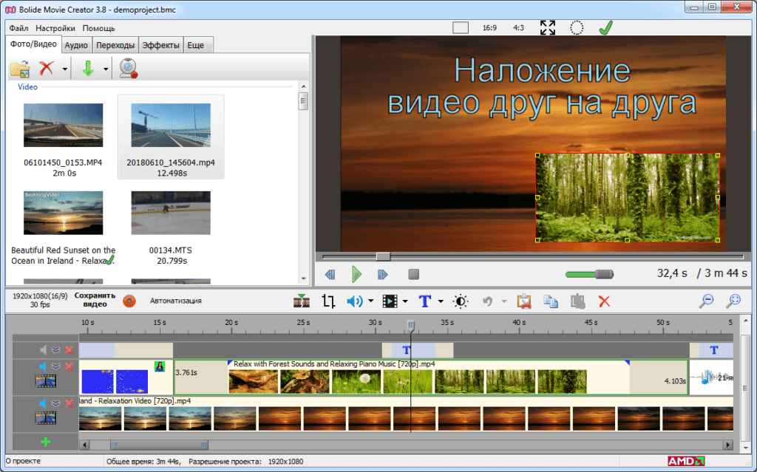This screenshot has width=757, height=472.
Task: Switch to the Переходы tab
Action: 115,46
